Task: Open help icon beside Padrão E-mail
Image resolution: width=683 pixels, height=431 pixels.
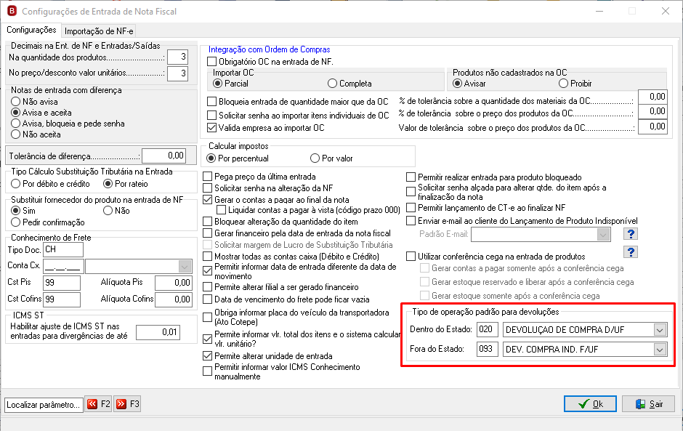Action: (630, 234)
